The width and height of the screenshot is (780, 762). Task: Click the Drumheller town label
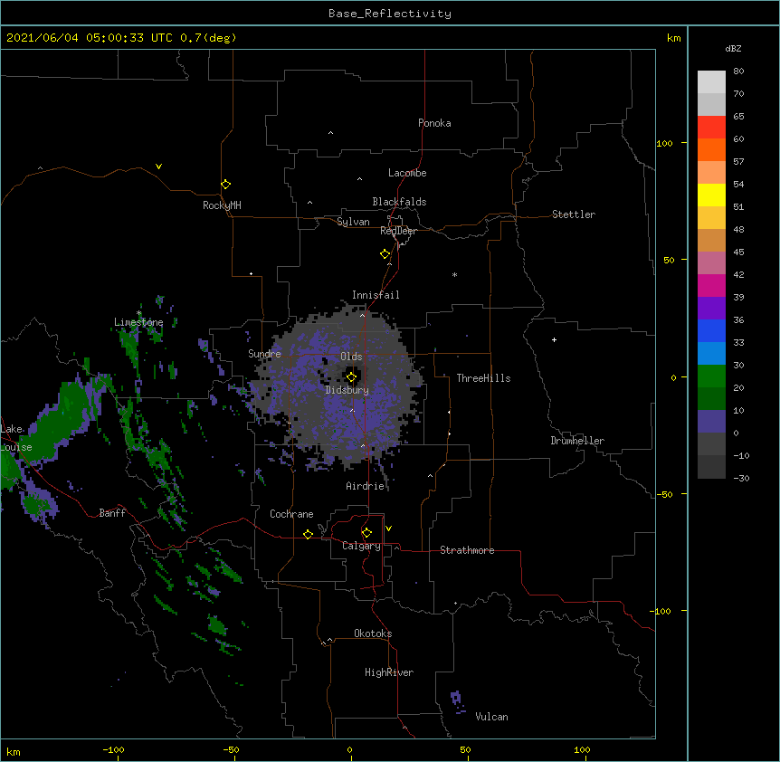coord(577,441)
